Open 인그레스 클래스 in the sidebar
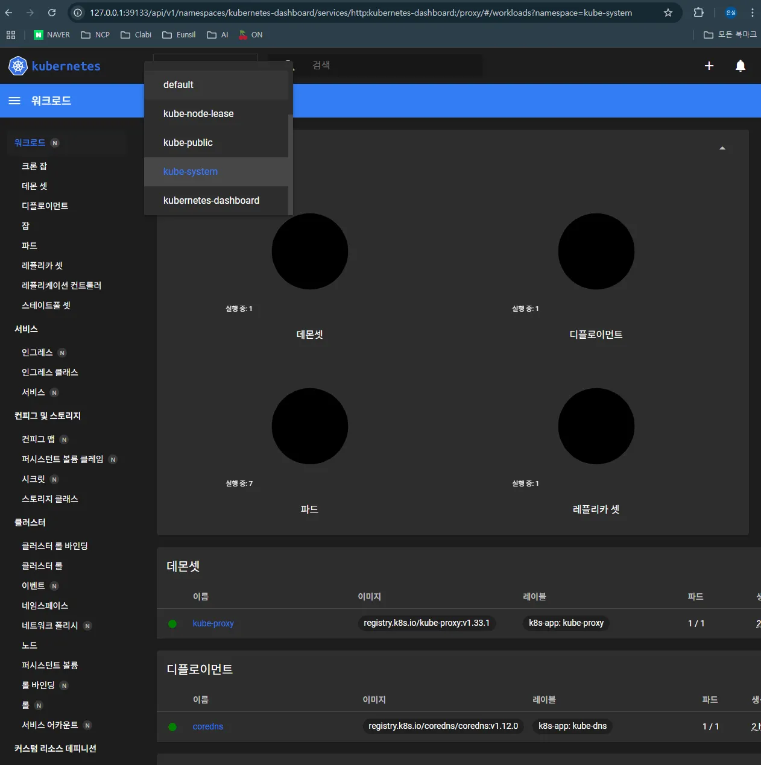The width and height of the screenshot is (761, 765). click(x=50, y=373)
